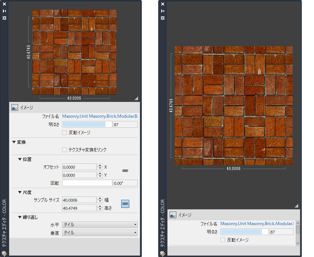
Task: Click the rotation value field 0.00°
Action: (x=125, y=183)
